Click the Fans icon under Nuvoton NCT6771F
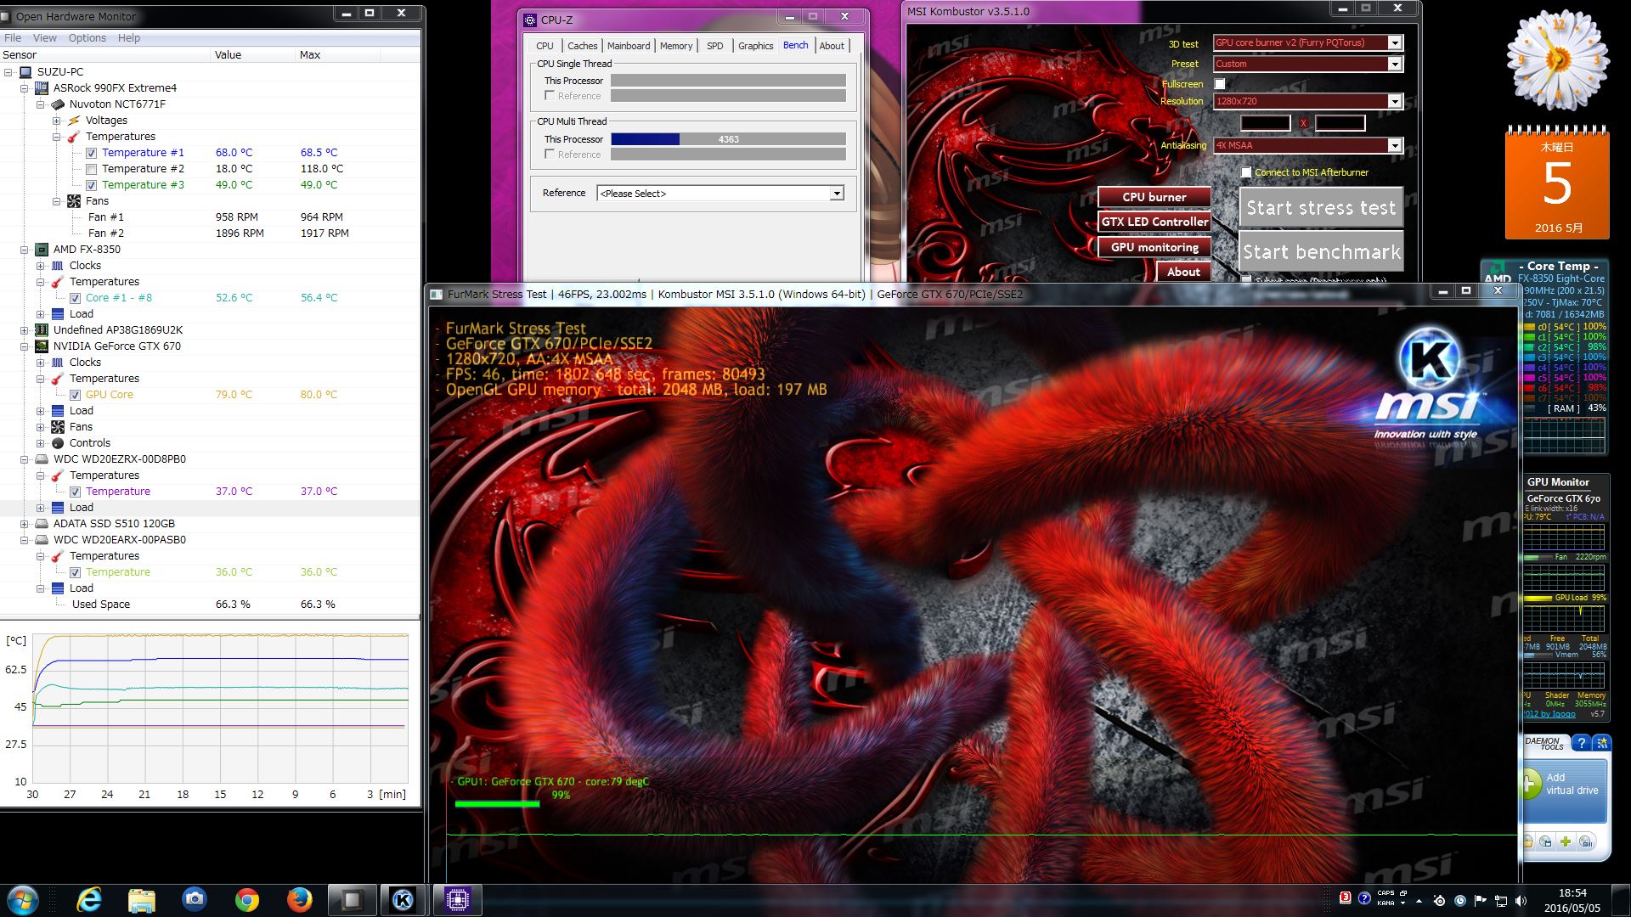This screenshot has height=917, width=1631. [74, 201]
